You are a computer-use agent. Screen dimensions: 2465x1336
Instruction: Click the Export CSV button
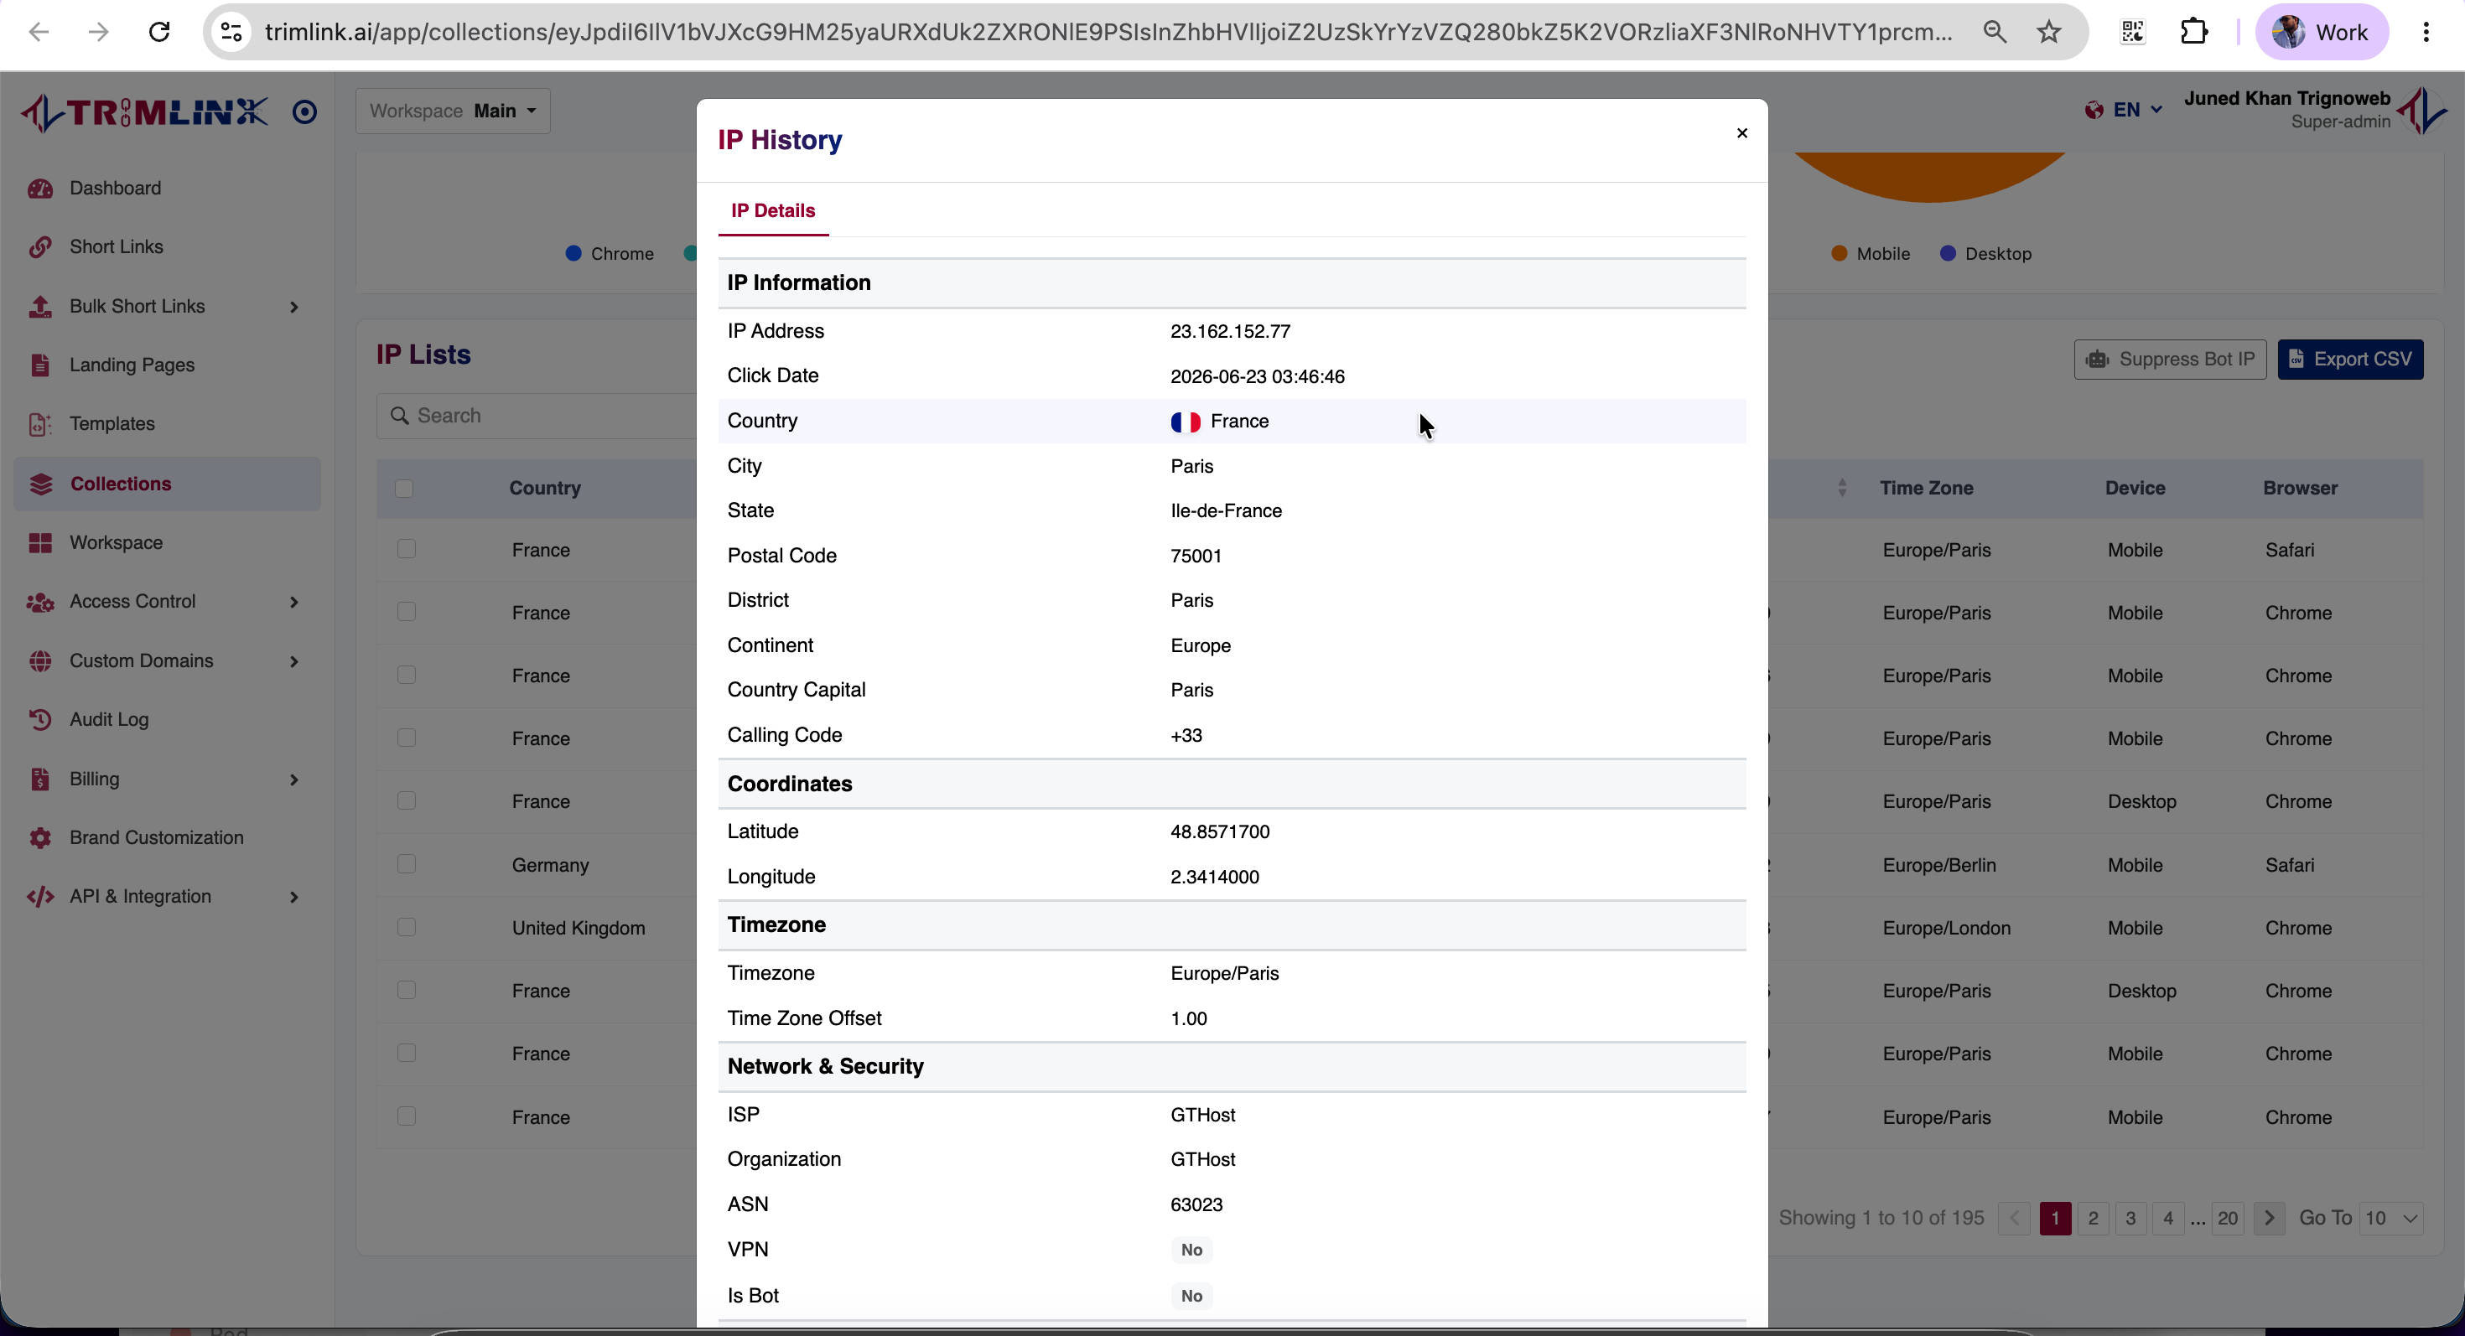(2350, 360)
